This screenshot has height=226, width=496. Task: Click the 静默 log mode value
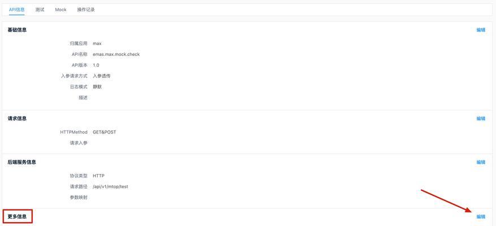(x=97, y=86)
